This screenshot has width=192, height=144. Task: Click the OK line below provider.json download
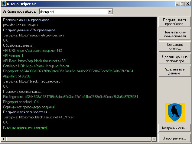[5, 40]
